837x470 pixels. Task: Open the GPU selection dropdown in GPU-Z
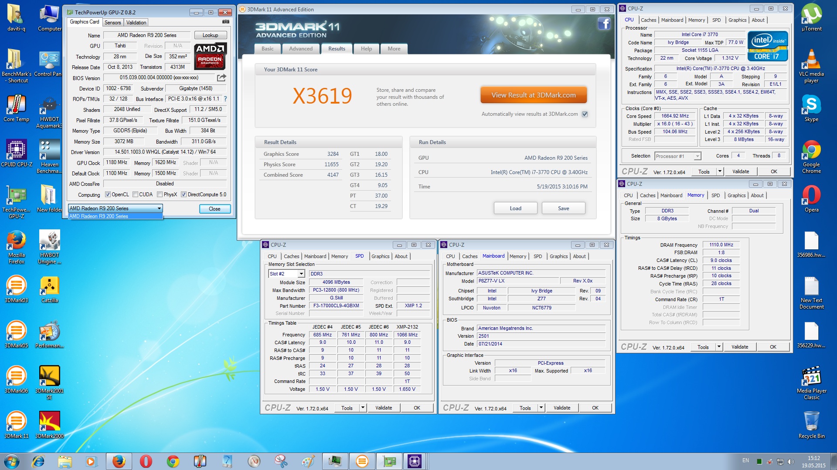pos(116,208)
